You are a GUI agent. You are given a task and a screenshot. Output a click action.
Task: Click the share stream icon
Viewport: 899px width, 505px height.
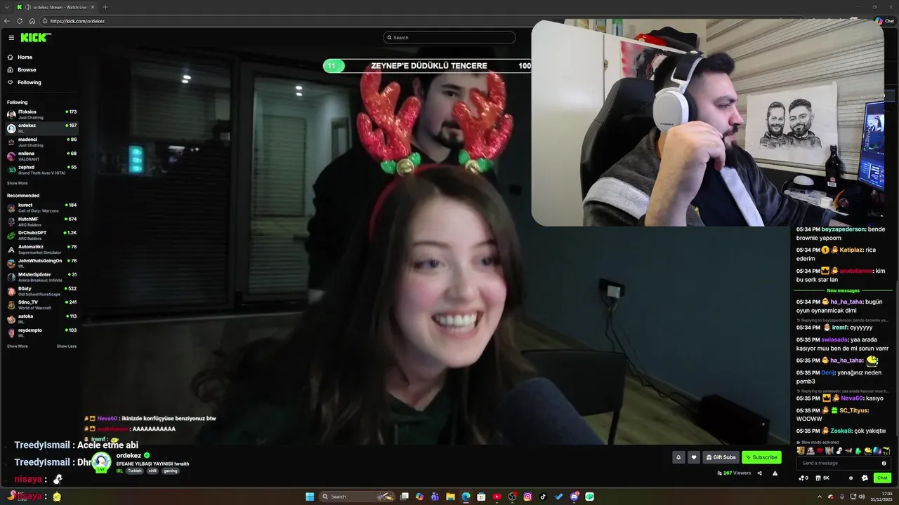[759, 473]
